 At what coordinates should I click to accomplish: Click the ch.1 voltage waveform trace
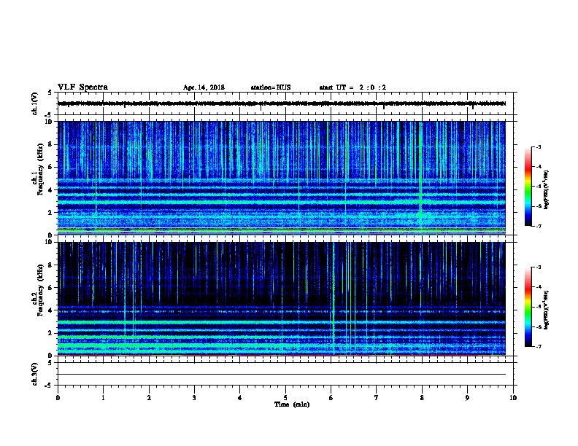[x=282, y=103]
